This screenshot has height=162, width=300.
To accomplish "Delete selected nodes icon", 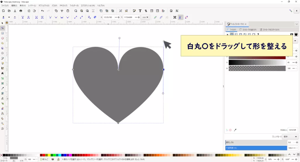I will [x=15, y=17].
